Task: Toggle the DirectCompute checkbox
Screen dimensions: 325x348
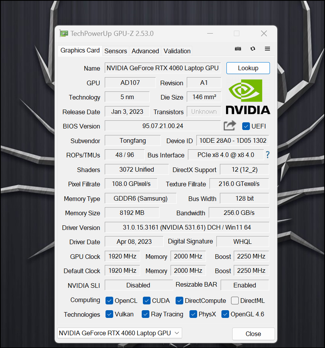Action: click(x=179, y=301)
